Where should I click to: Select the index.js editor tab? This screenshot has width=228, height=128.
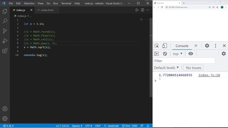(21, 10)
